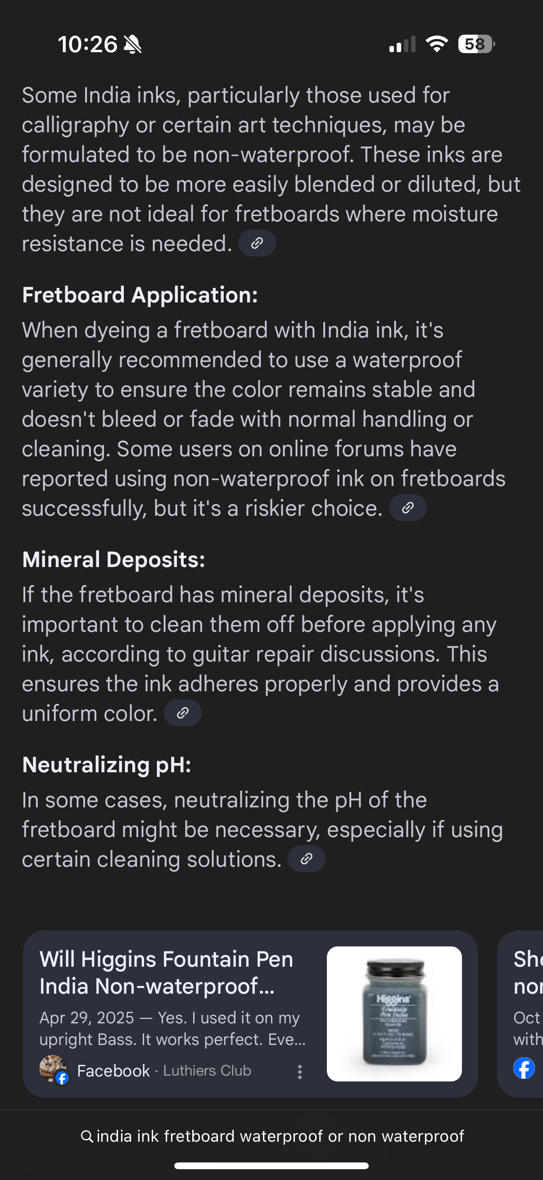The image size is (543, 1180).
Task: Tap link icon after "riskier choice"
Action: click(407, 508)
